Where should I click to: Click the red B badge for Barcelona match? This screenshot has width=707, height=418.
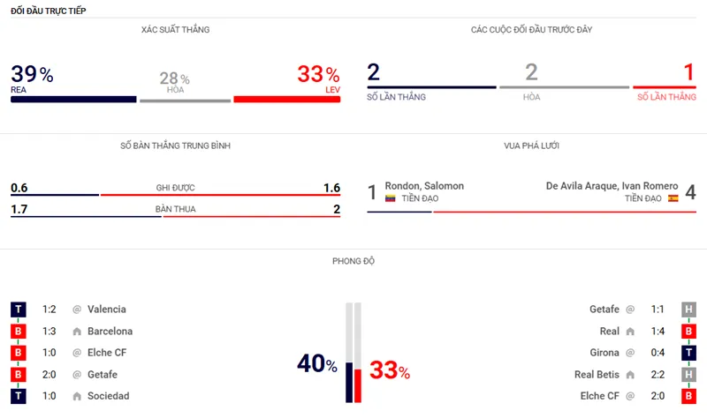(19, 332)
